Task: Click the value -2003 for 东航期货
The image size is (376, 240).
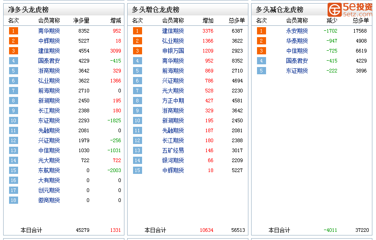Action: pos(114,170)
